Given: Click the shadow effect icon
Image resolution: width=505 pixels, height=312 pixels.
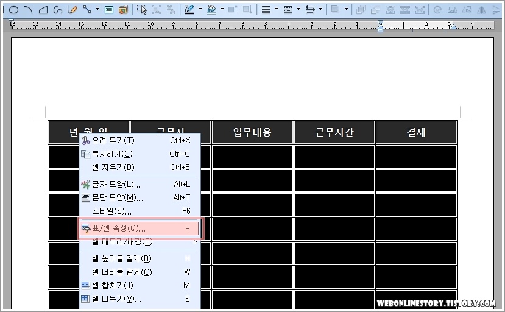Looking at the screenshot, I should point(335,9).
